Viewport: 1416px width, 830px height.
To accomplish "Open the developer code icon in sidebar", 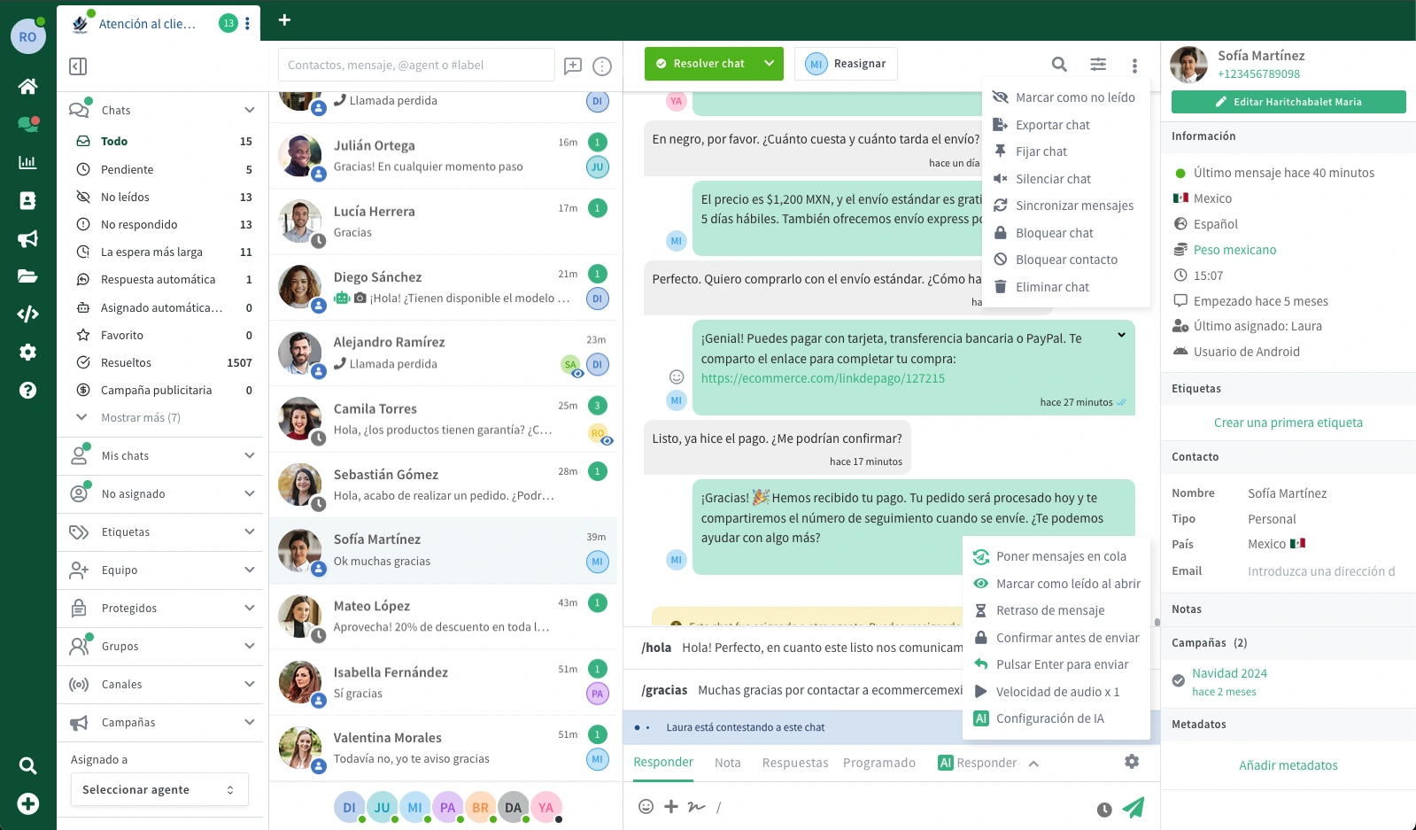I will 27,314.
